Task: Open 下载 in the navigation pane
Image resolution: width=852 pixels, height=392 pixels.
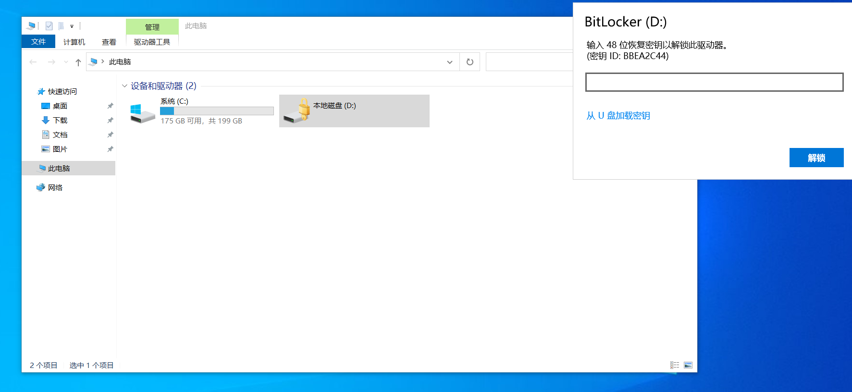Action: pyautogui.click(x=60, y=120)
